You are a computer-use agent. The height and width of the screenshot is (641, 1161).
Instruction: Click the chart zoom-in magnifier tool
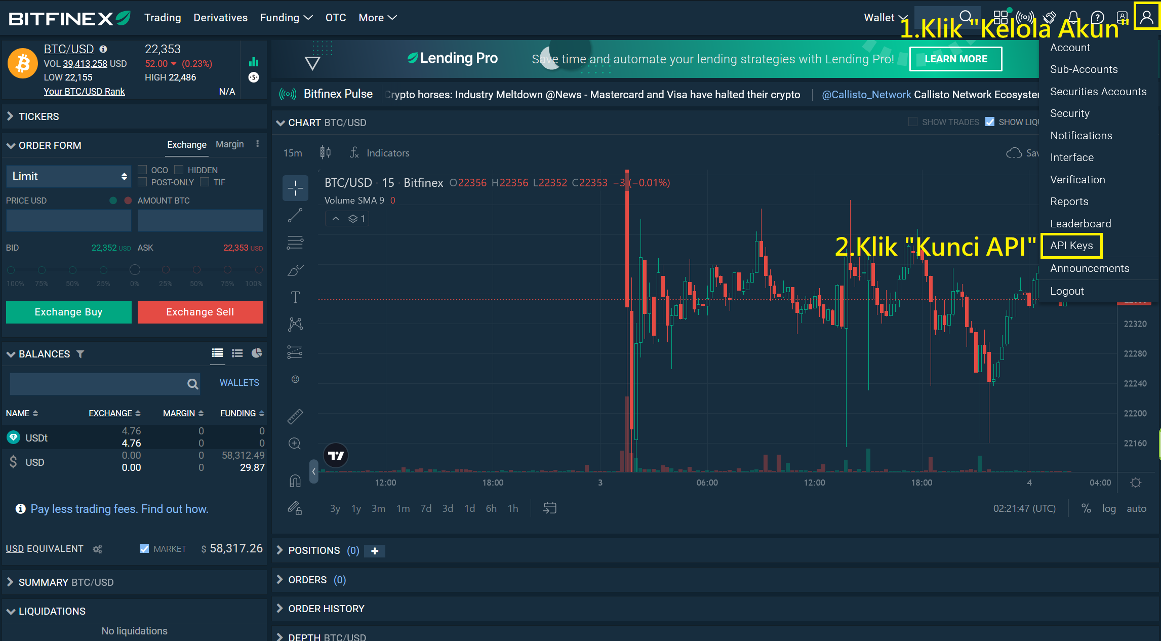(295, 444)
